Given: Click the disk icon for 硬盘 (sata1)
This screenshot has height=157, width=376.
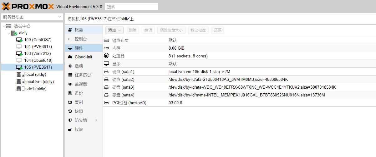Looking at the screenshot, I should point(106,72).
